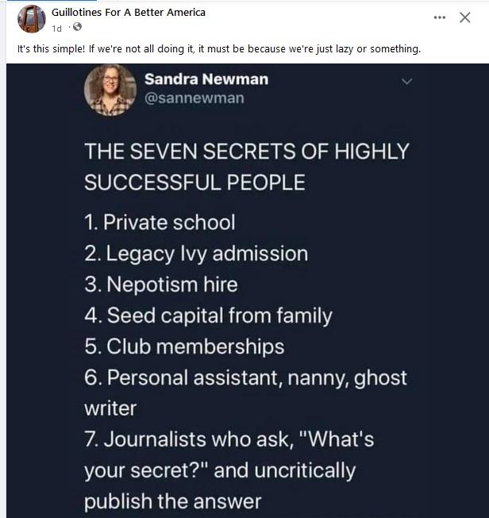Click the "publish the answer" closing line
This screenshot has width=489, height=518.
(x=172, y=501)
